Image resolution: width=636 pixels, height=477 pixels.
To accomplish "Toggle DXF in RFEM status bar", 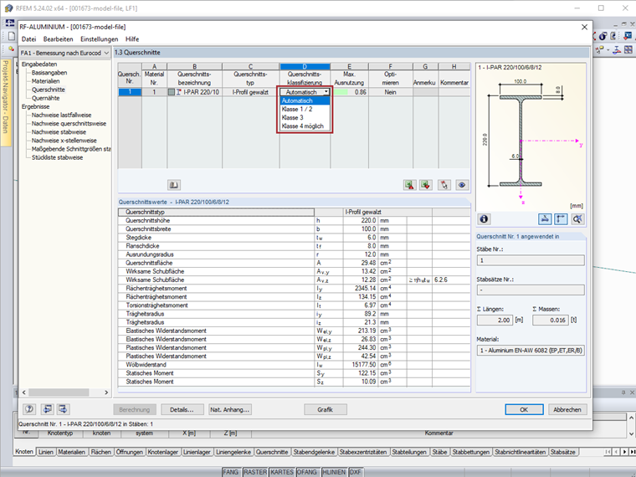I will pyautogui.click(x=356, y=472).
